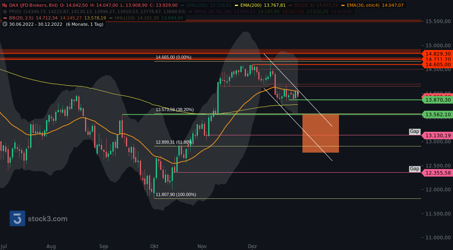Click the EMA(30) value 14.047,07
453x250 pixels.
click(393, 5)
